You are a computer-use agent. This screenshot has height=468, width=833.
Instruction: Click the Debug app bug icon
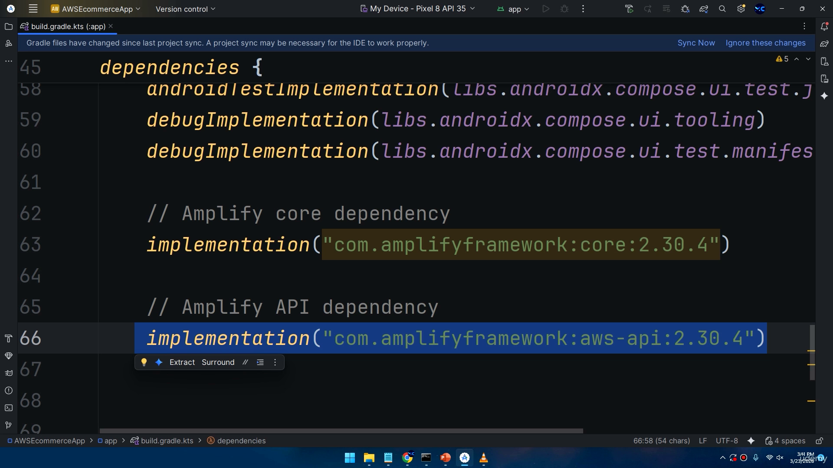pyautogui.click(x=564, y=9)
